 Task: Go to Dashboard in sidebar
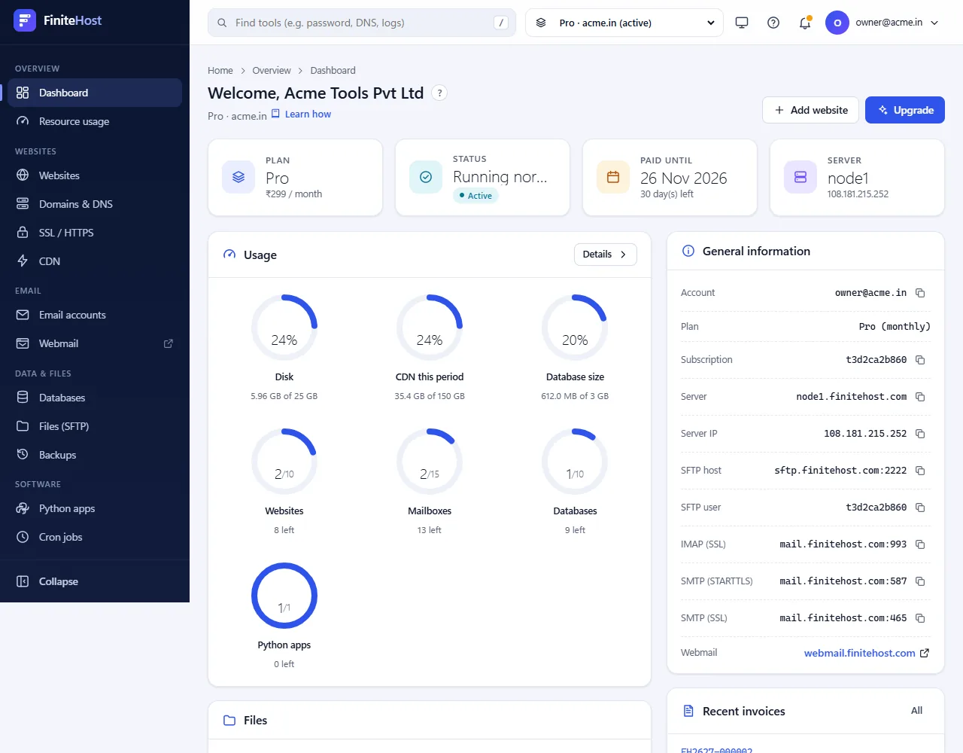click(95, 93)
